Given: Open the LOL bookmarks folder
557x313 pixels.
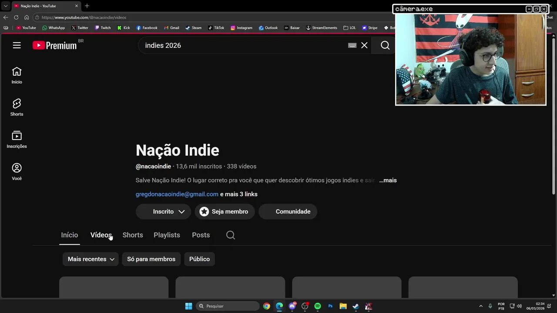Looking at the screenshot, I should tap(349, 28).
